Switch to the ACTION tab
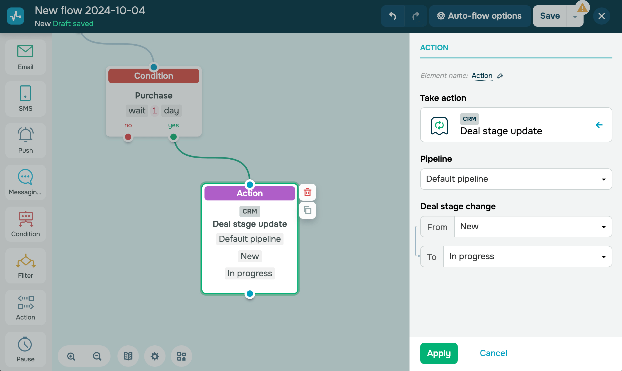This screenshot has height=371, width=622. pyautogui.click(x=434, y=48)
